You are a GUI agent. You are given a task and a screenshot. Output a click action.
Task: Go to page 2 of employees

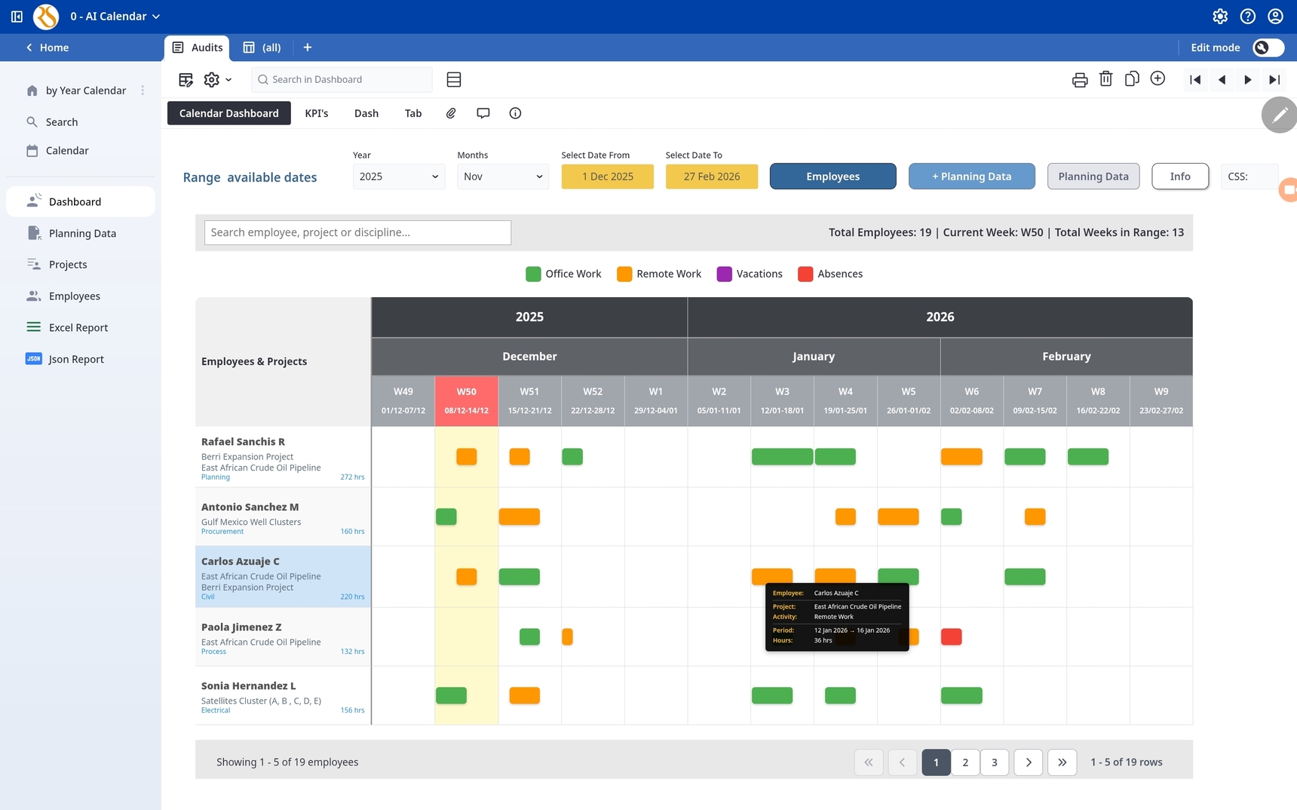(x=965, y=762)
